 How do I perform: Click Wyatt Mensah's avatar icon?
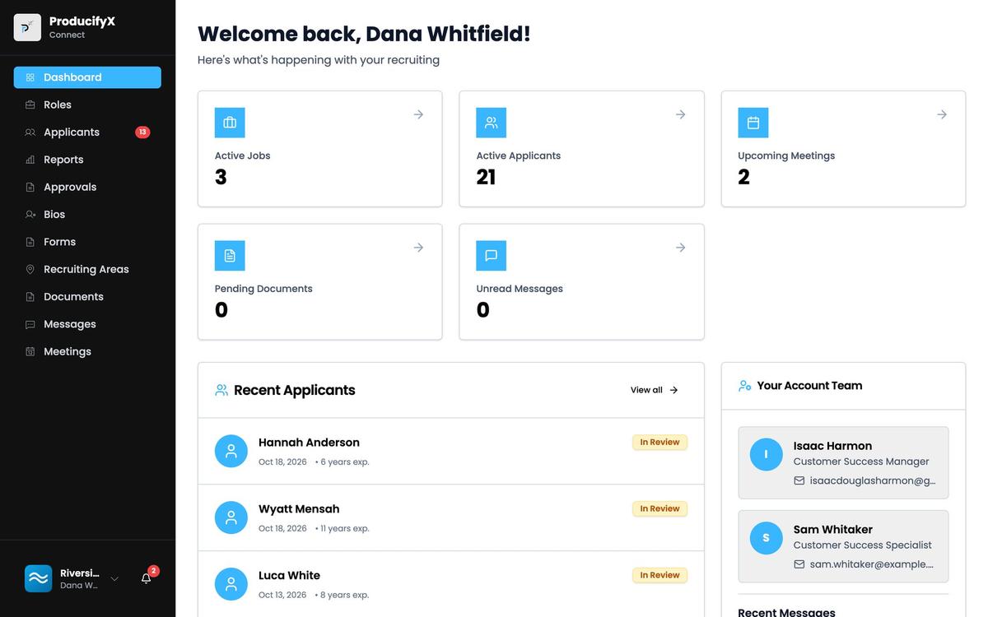click(x=231, y=517)
